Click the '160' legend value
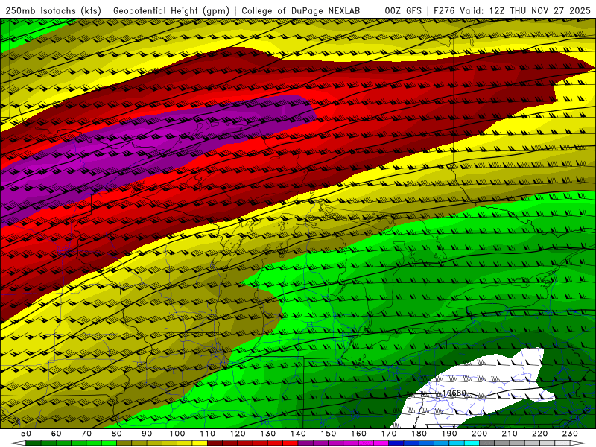This screenshot has height=447, width=596. point(358,434)
